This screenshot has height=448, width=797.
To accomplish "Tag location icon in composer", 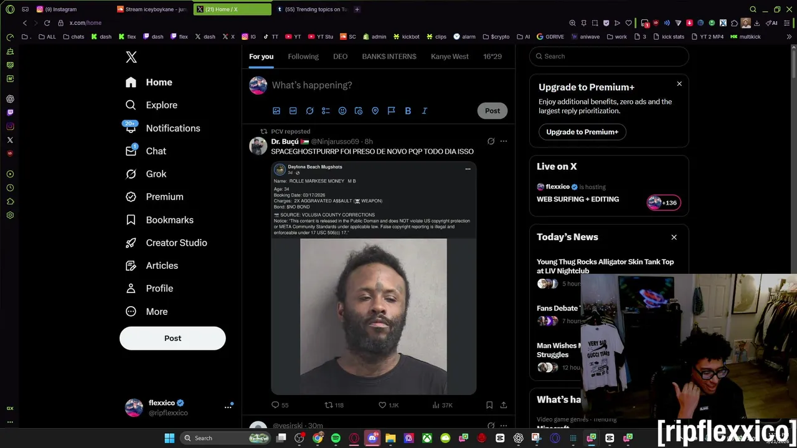I will click(x=375, y=111).
